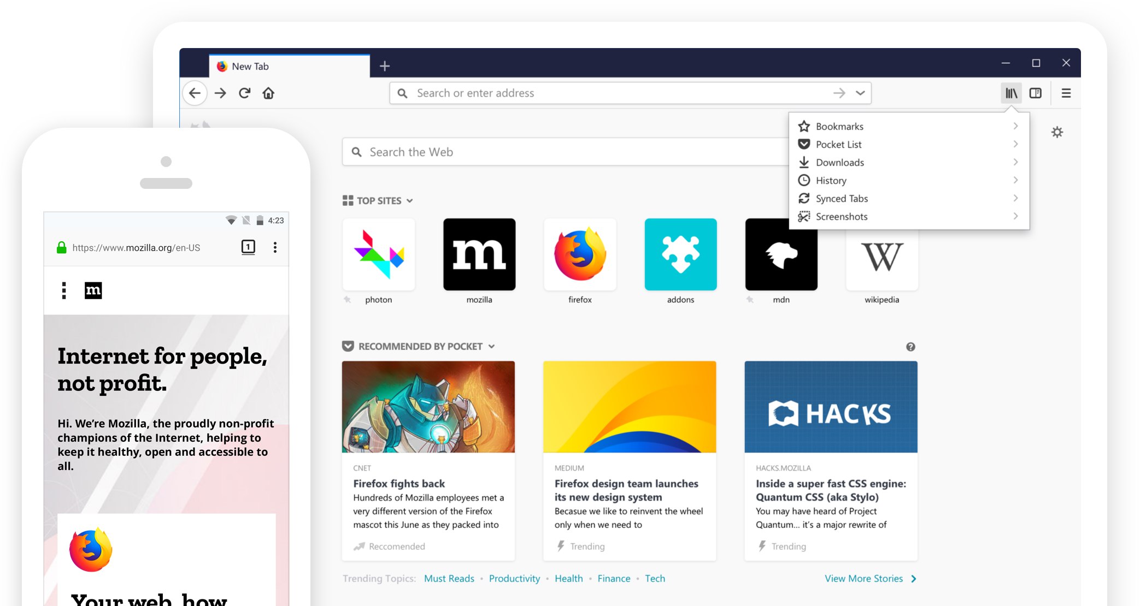The image size is (1140, 606).
Task: Expand the Screenshots submenu chevron
Action: pyautogui.click(x=1015, y=216)
